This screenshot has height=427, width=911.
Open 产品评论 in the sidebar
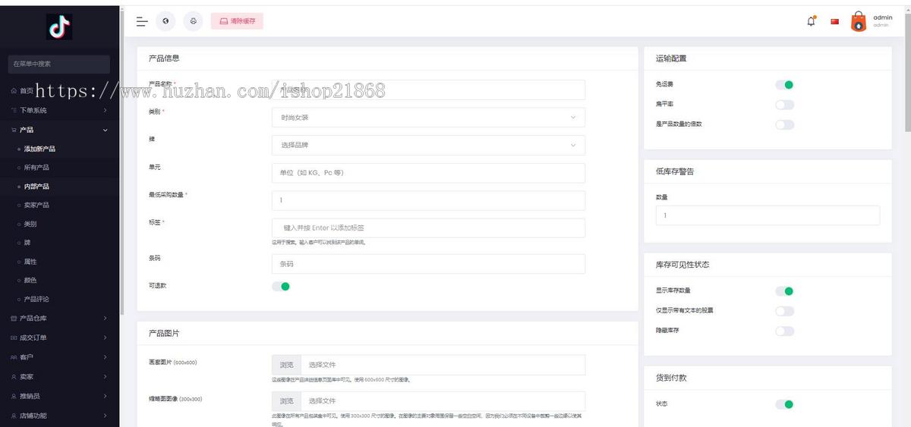coord(36,299)
